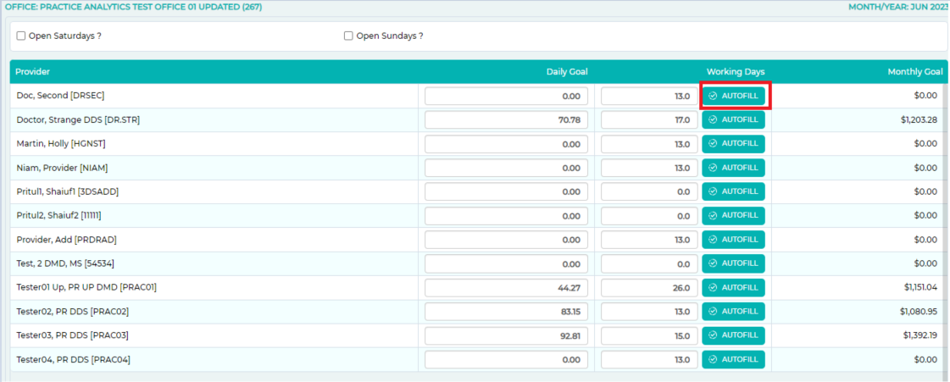Image resolution: width=950 pixels, height=382 pixels.
Task: Click Autofill icon for Pritul1, Shaiuf1
Action: [x=713, y=191]
